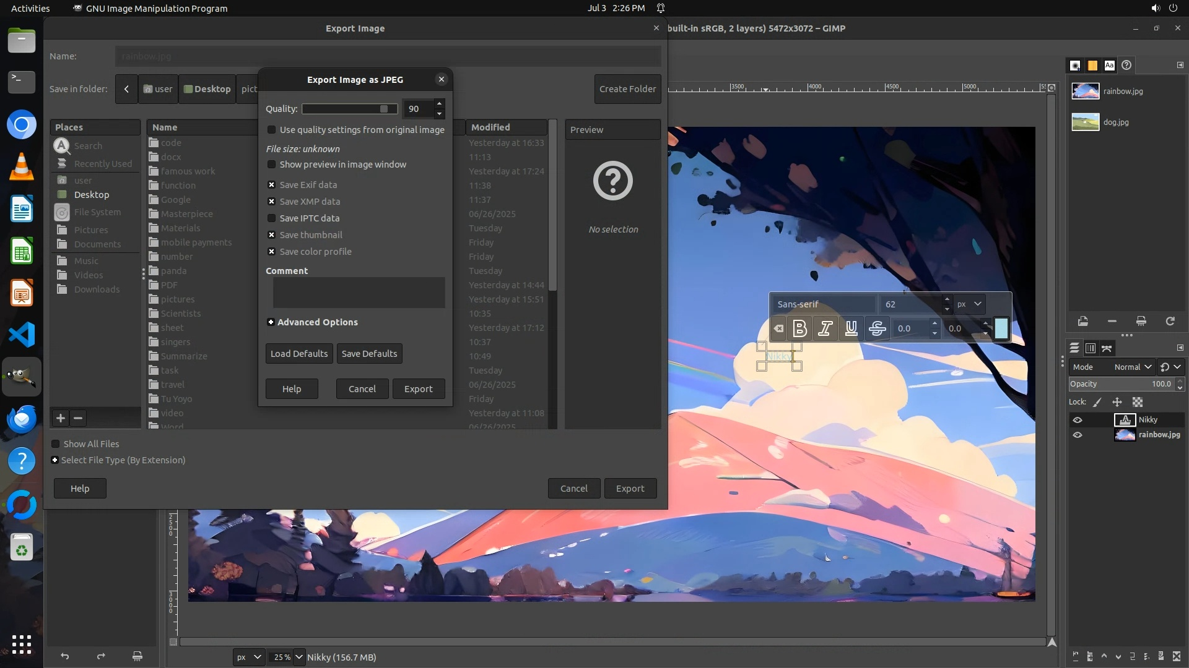Toggle strikethrough text style
Screen dimensions: 1189x668
coord(878,328)
